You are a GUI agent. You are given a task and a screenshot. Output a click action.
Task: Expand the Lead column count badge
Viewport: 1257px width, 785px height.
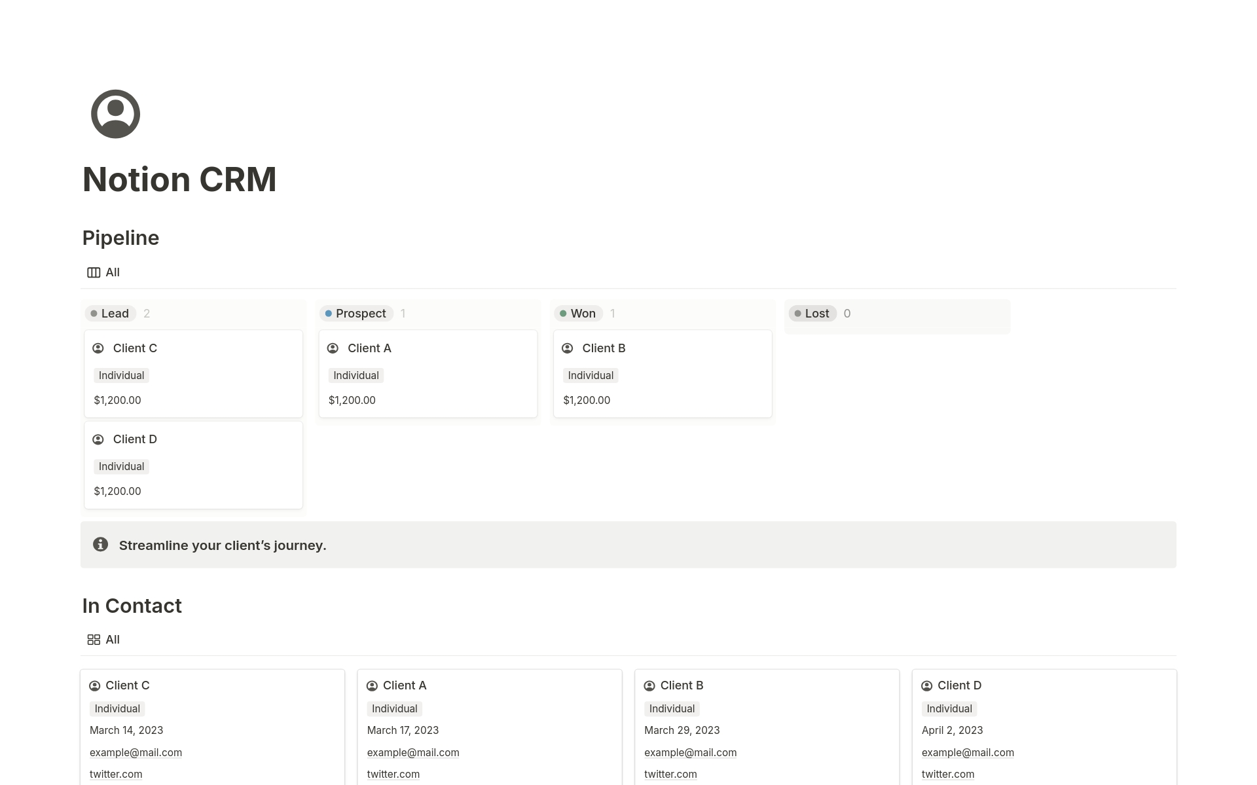(147, 313)
